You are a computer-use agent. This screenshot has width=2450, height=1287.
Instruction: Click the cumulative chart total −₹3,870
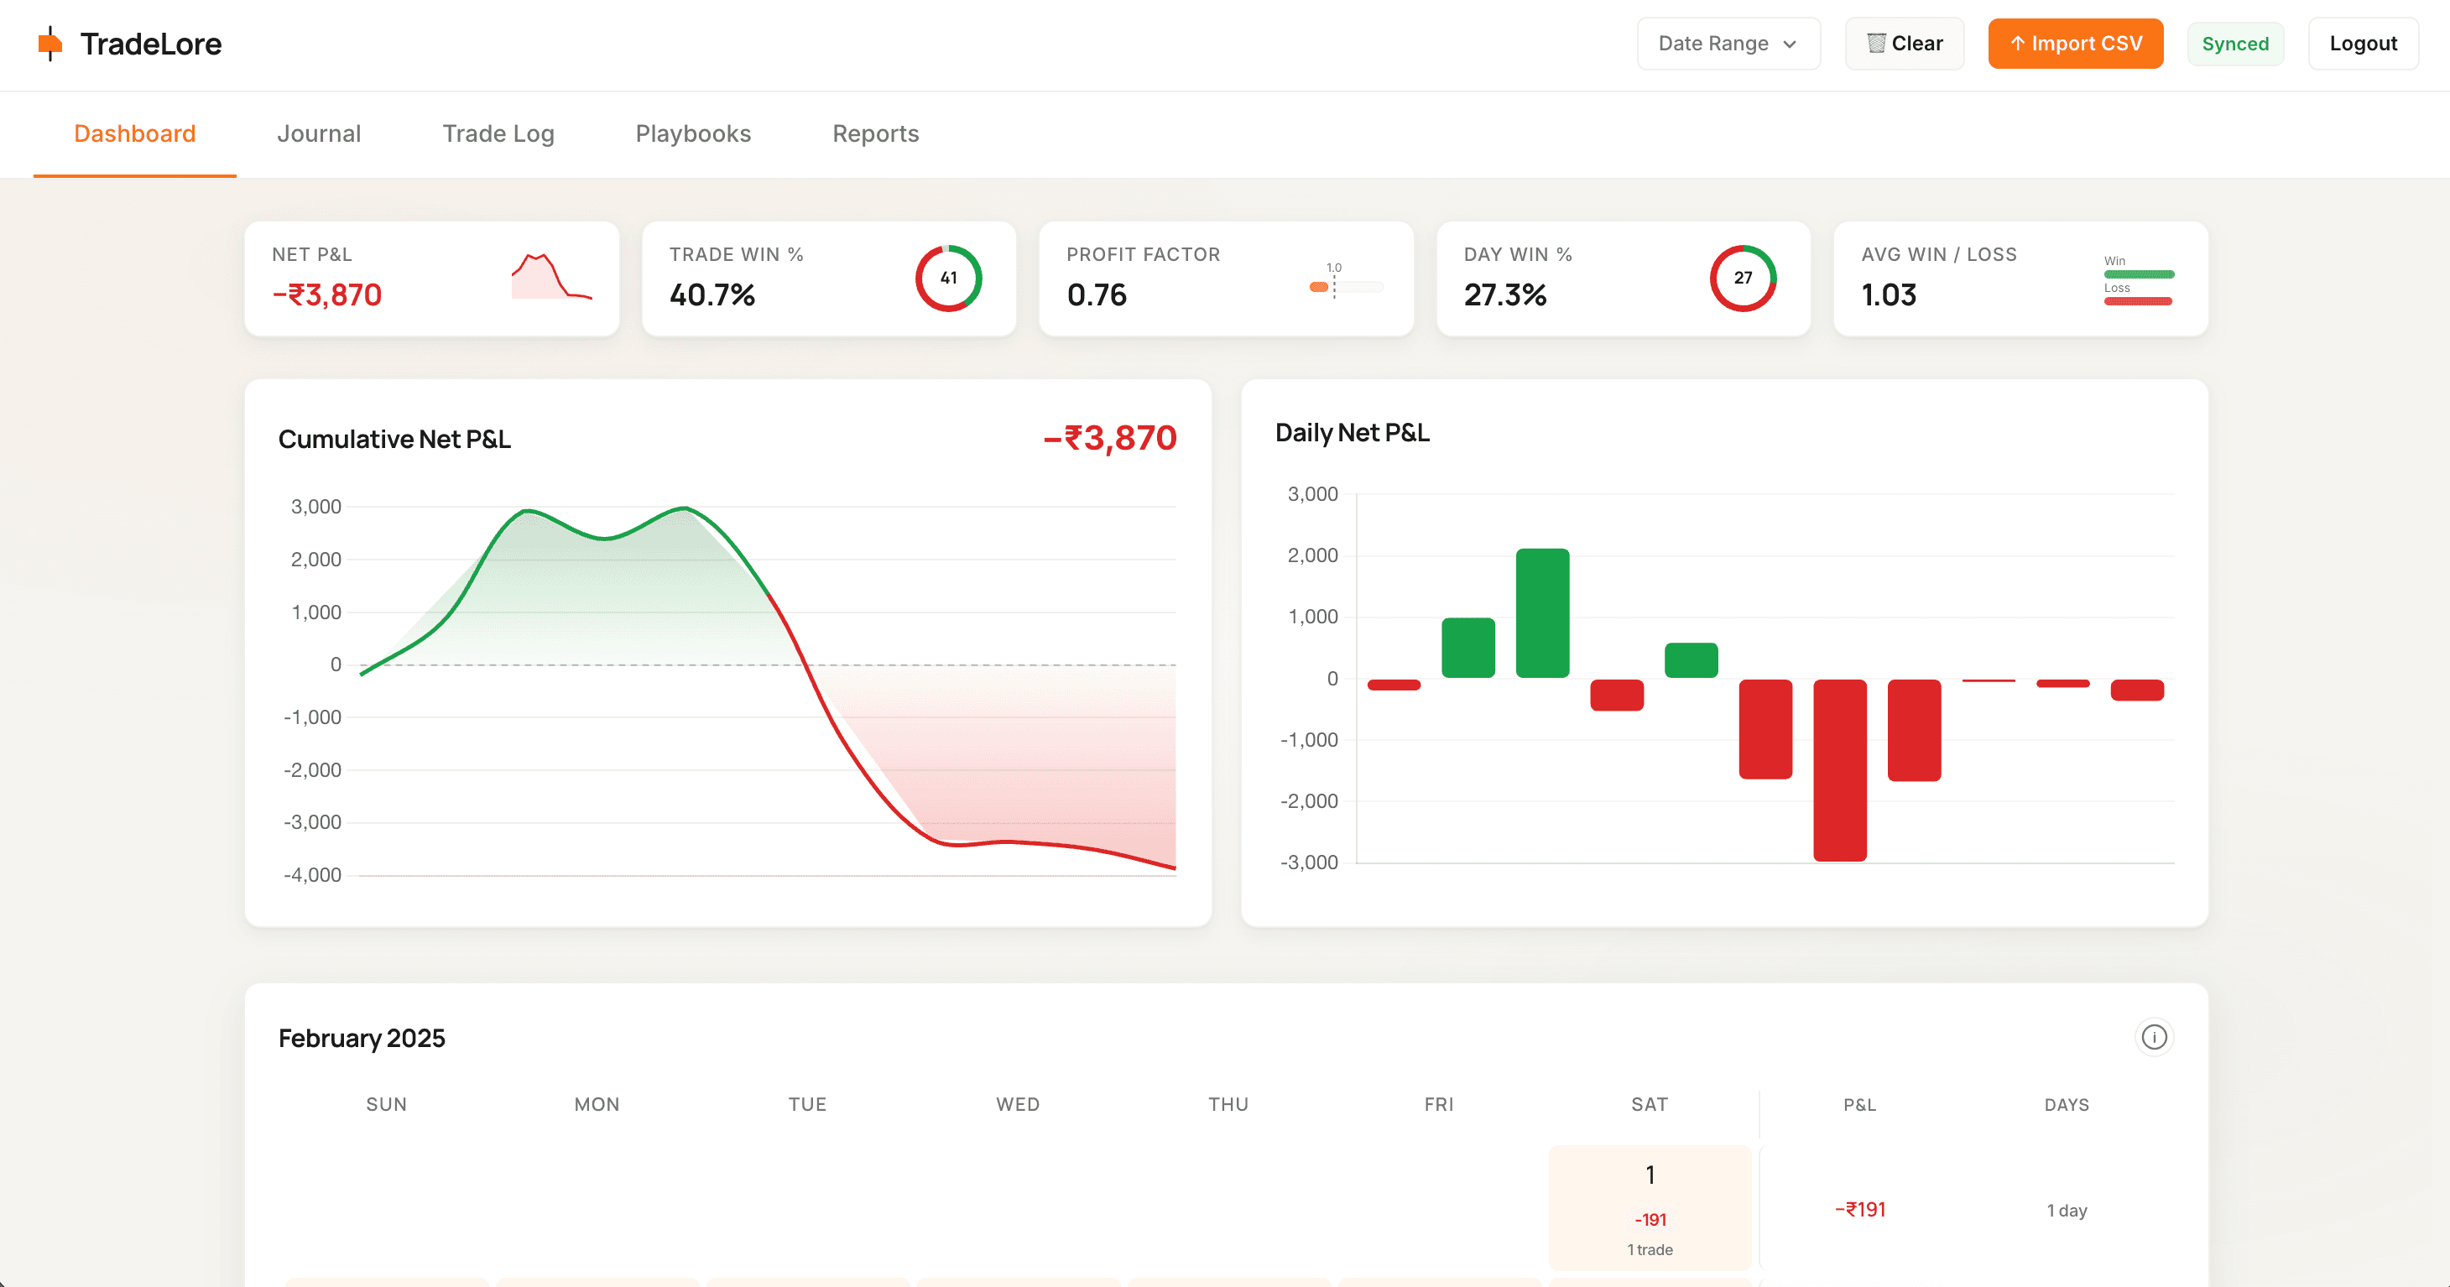[x=1110, y=438]
